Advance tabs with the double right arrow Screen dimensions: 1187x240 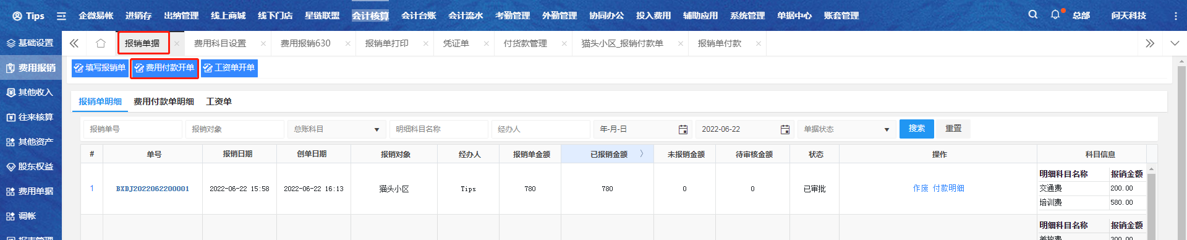tap(1150, 43)
